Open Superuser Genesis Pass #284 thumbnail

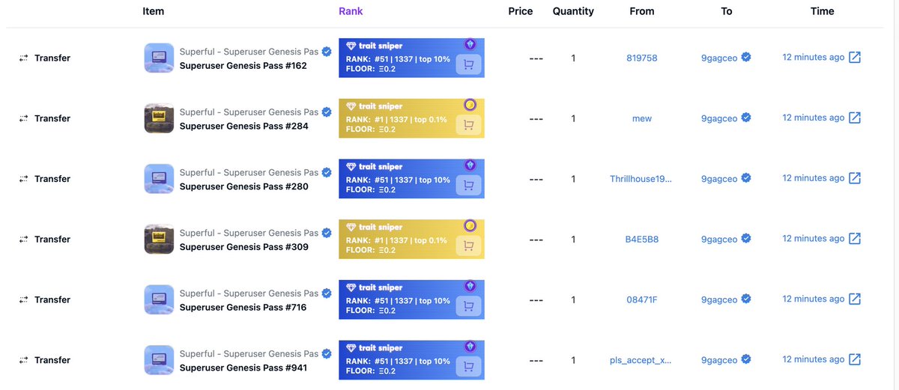pyautogui.click(x=160, y=118)
